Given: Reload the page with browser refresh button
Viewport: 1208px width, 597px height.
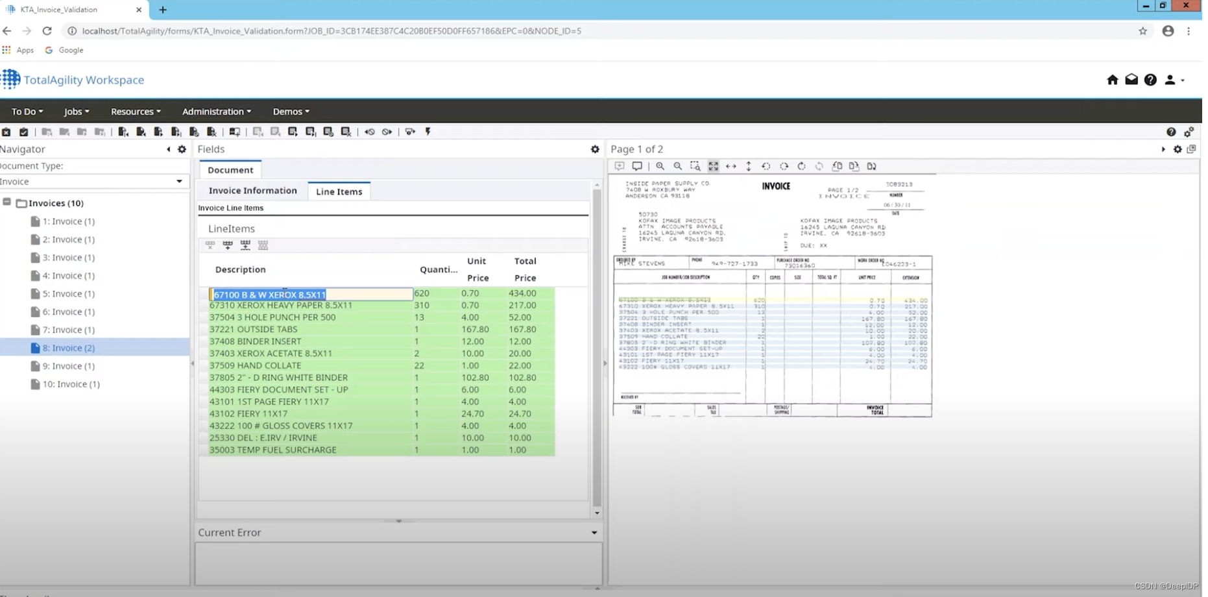Looking at the screenshot, I should 47,30.
